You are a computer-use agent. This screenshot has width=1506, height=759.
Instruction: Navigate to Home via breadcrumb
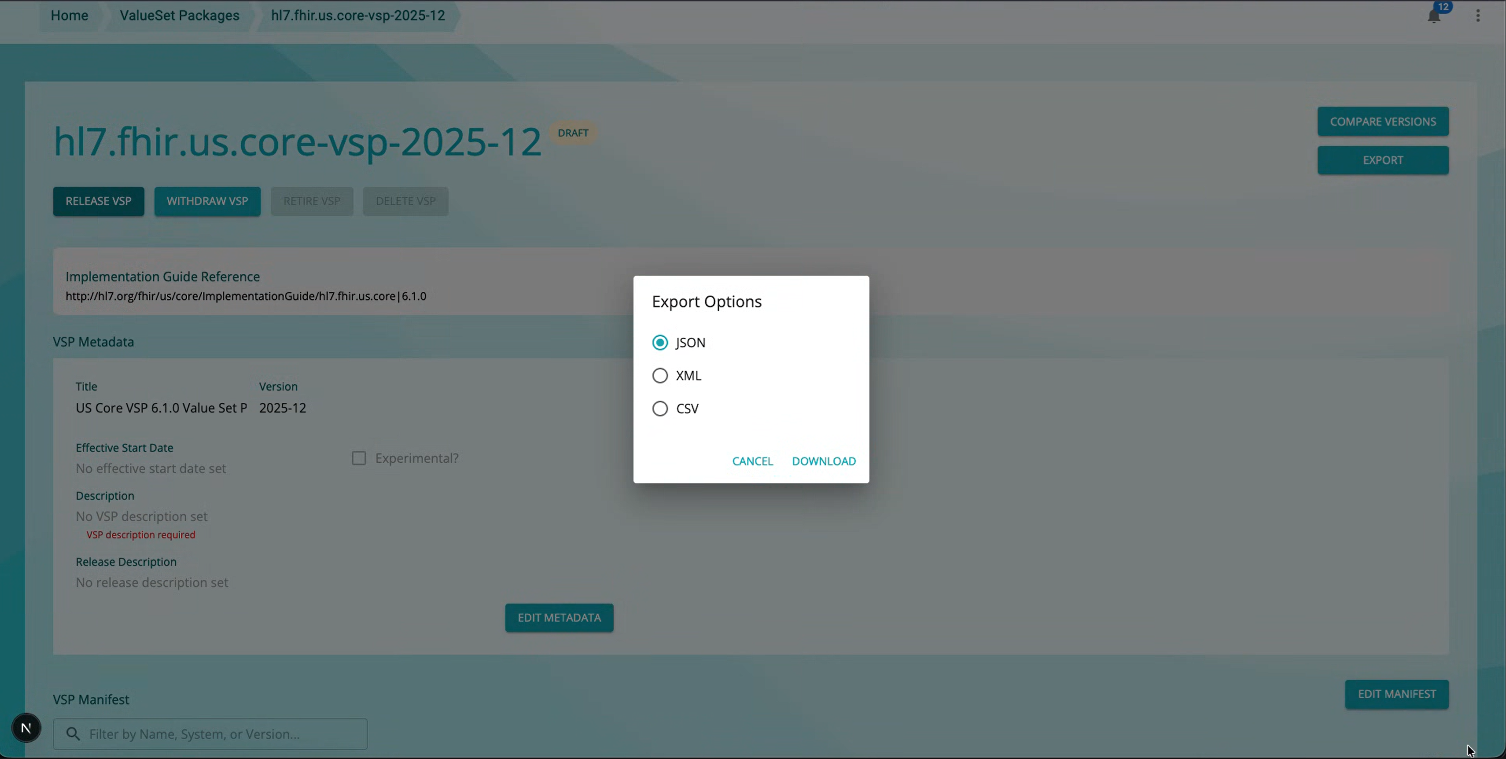[x=69, y=16]
